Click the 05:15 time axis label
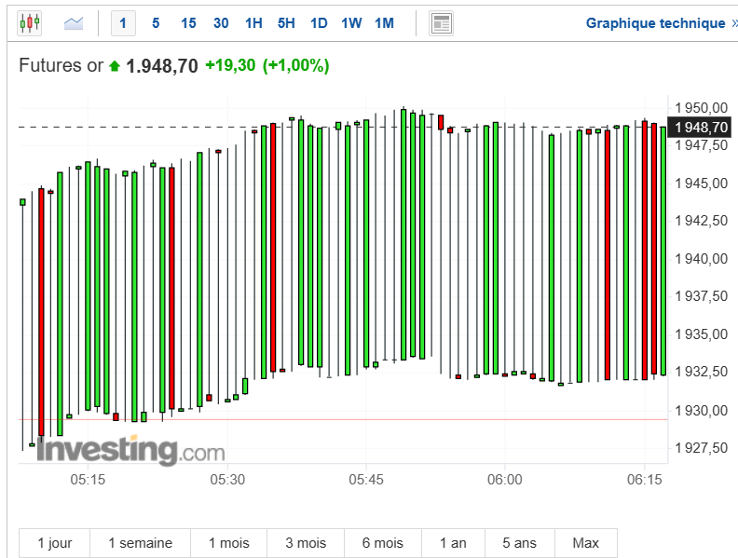Image resolution: width=738 pixels, height=558 pixels. (88, 480)
